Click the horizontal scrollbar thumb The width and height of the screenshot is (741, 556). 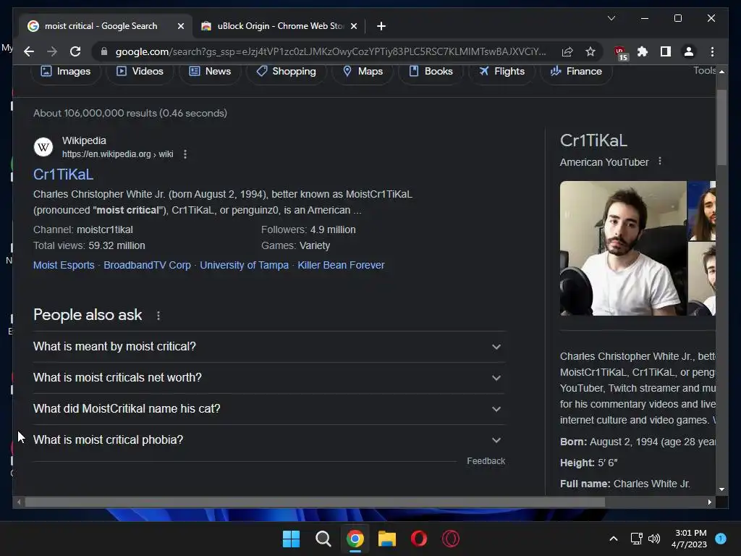[315, 502]
